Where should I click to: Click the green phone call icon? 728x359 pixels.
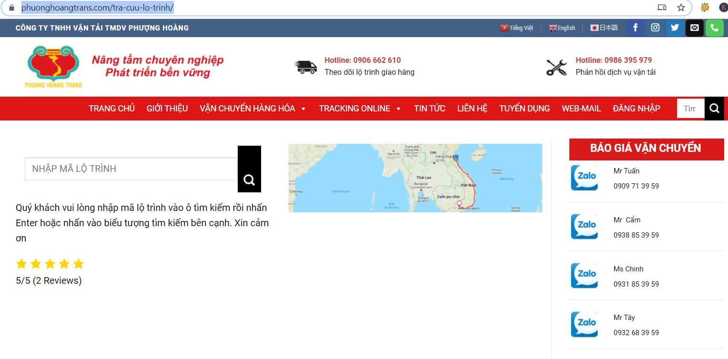(x=714, y=28)
